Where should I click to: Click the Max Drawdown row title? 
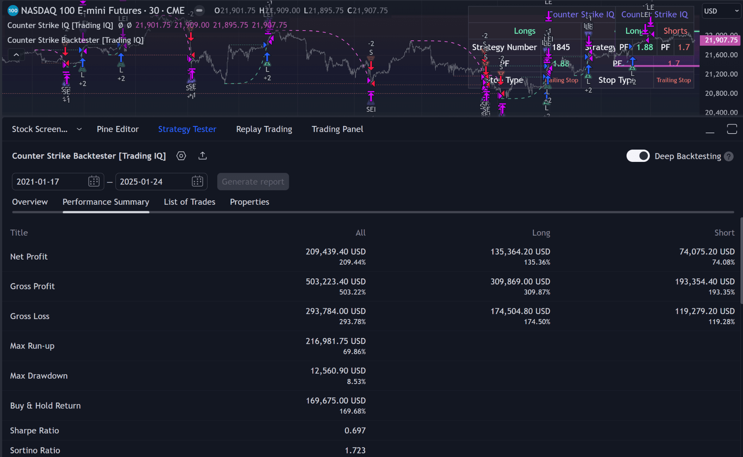pos(39,376)
